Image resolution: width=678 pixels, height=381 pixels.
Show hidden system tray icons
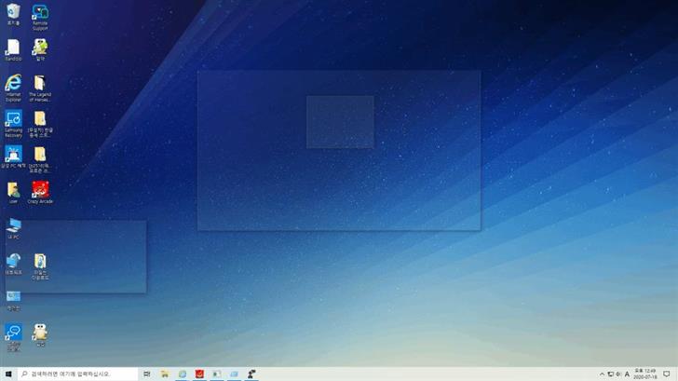[x=602, y=374]
